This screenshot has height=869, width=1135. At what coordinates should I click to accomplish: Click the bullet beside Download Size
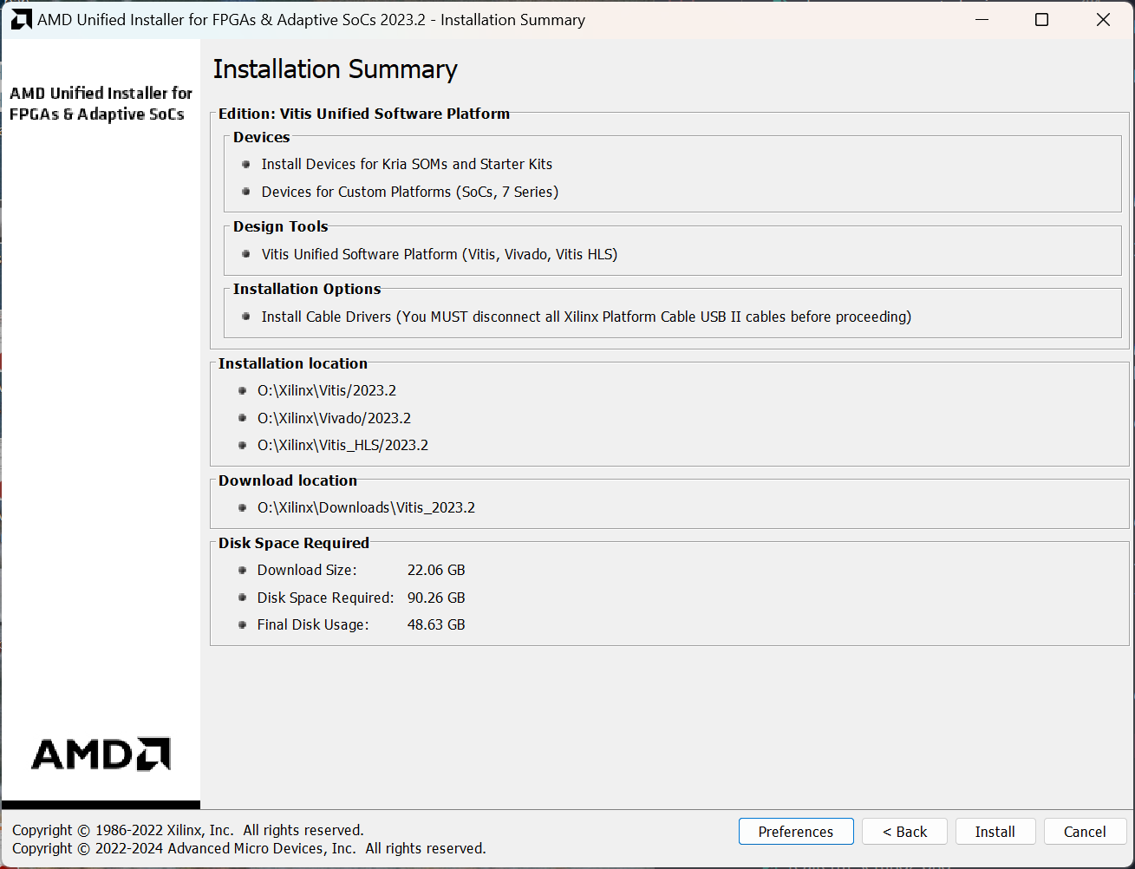tap(242, 571)
